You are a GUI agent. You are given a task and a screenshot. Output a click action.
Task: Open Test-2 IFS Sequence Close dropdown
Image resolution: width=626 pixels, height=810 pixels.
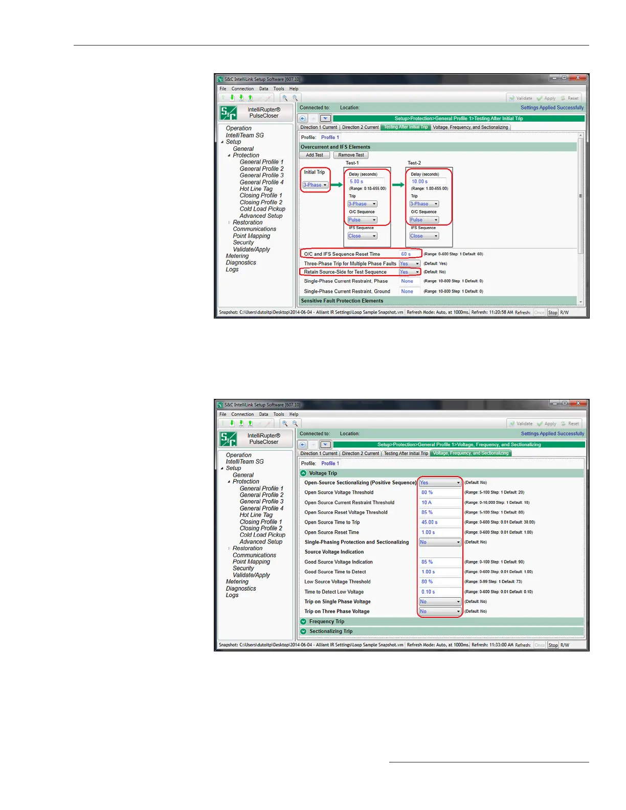click(x=424, y=236)
